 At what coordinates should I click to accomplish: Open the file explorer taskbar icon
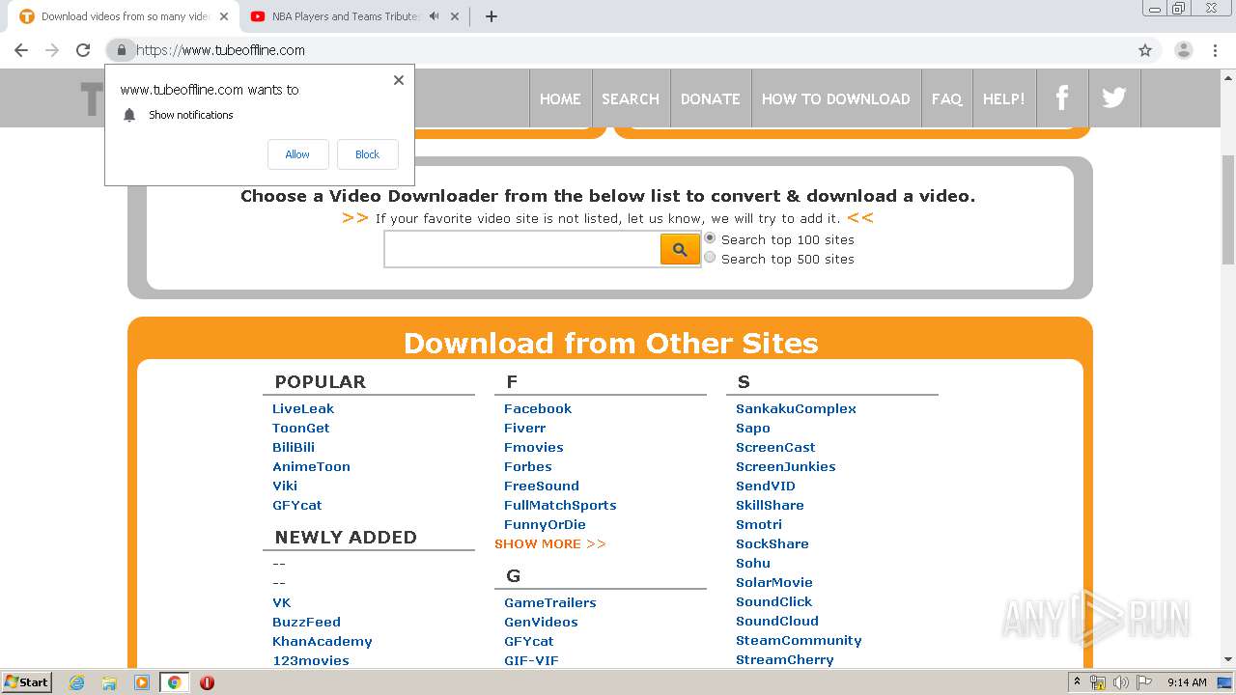coord(109,682)
